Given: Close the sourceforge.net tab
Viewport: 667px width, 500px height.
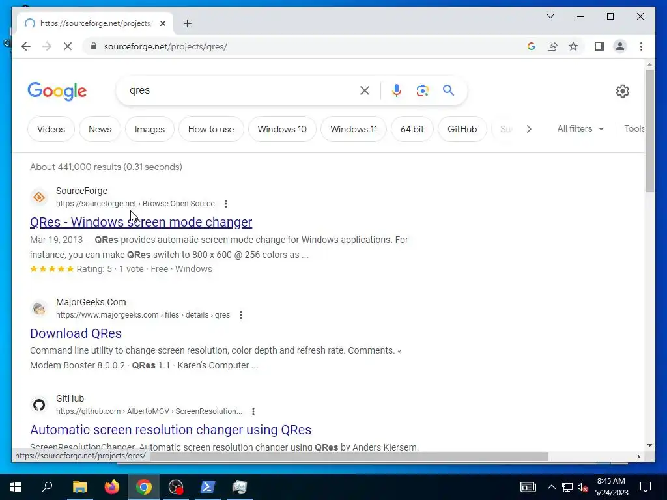Looking at the screenshot, I should pos(162,23).
